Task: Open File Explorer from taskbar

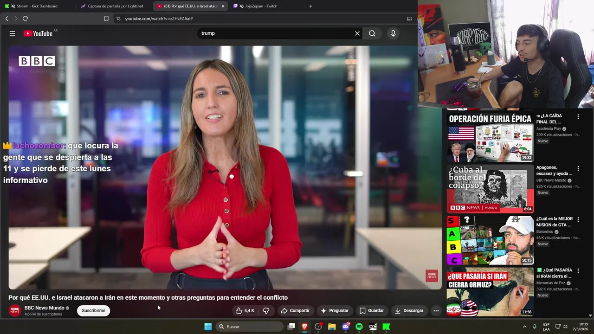Action: (x=332, y=327)
